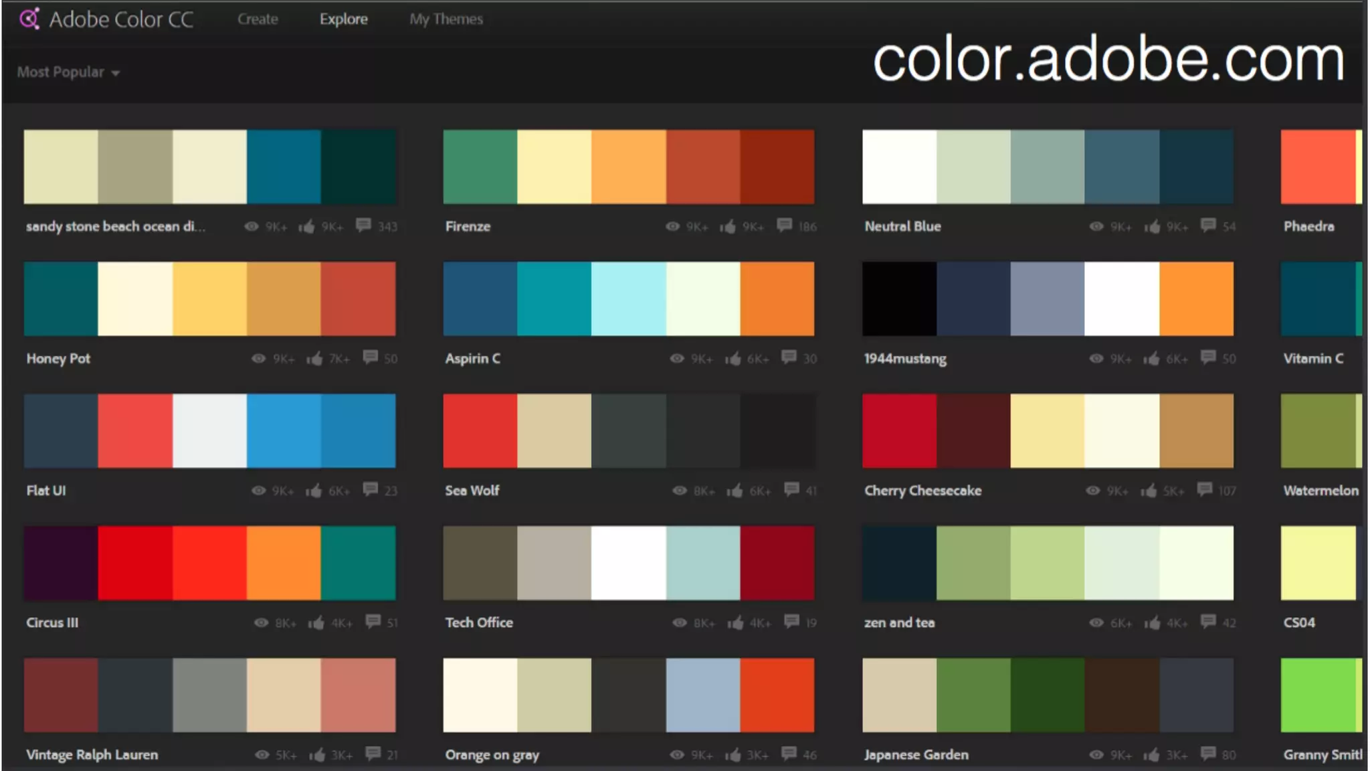Open comments on Sea Wolf theme
This screenshot has height=771, width=1370.
pos(791,489)
